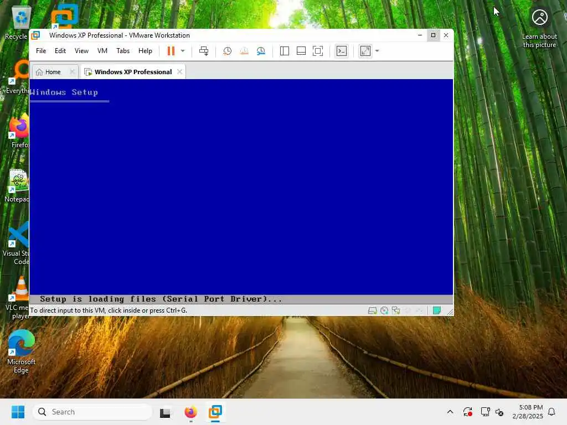Click the CD/DVD drive status icon
Image resolution: width=567 pixels, height=425 pixels.
point(384,310)
